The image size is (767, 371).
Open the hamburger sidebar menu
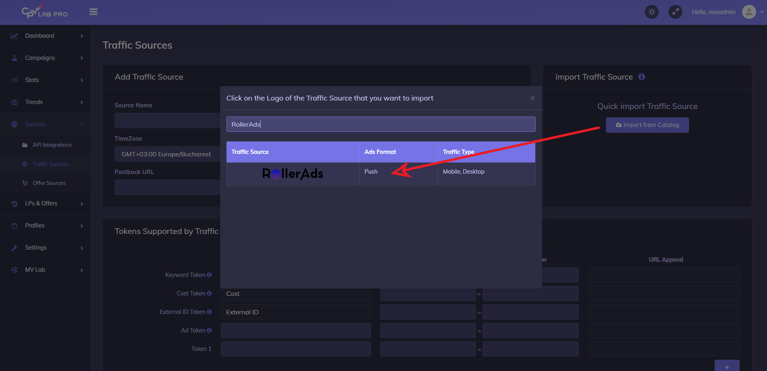93,12
